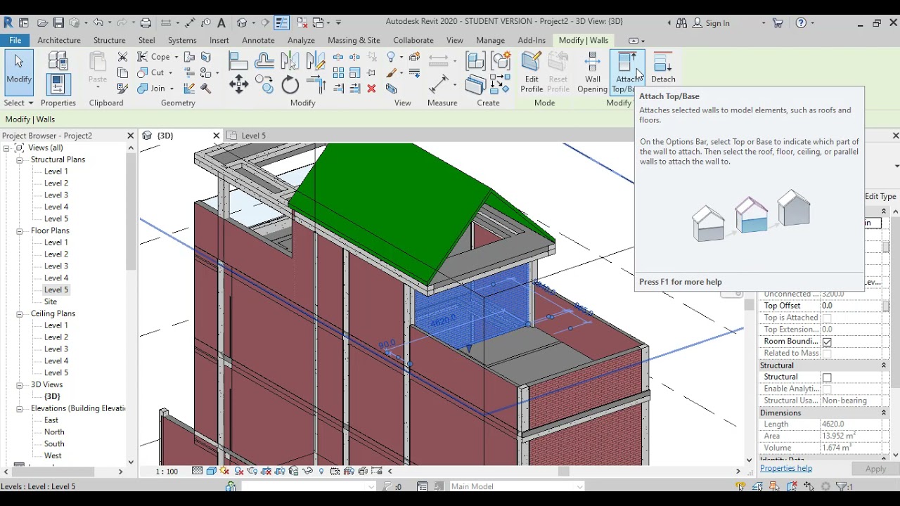Select the Join geometry tool
This screenshot has width=900, height=506.
(x=152, y=89)
